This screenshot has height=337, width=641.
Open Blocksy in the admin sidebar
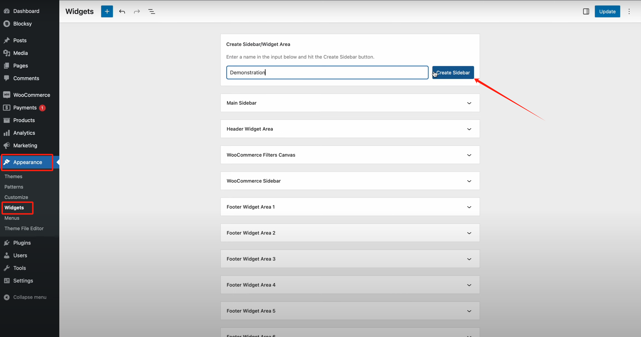pos(22,24)
